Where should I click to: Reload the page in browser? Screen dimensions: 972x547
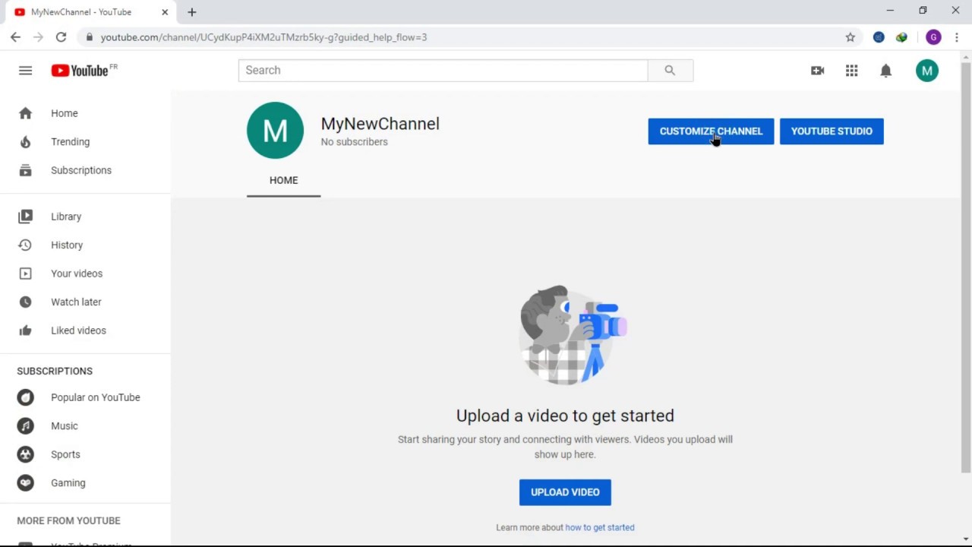(x=61, y=37)
